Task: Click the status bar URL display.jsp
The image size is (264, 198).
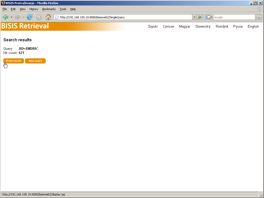Action: click(34, 194)
